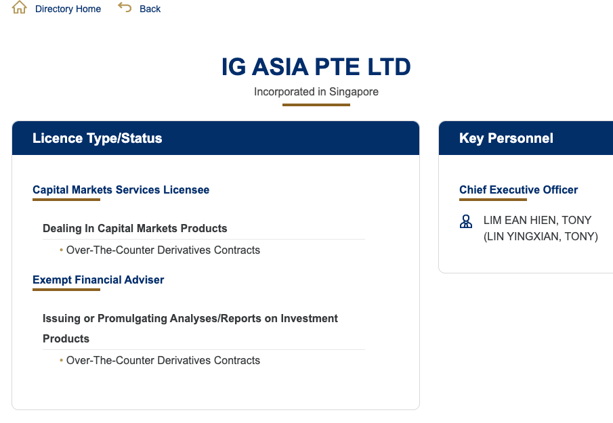The height and width of the screenshot is (423, 613).
Task: Click the alias (LIN YINGXIAN, TONY)
Action: (x=541, y=237)
